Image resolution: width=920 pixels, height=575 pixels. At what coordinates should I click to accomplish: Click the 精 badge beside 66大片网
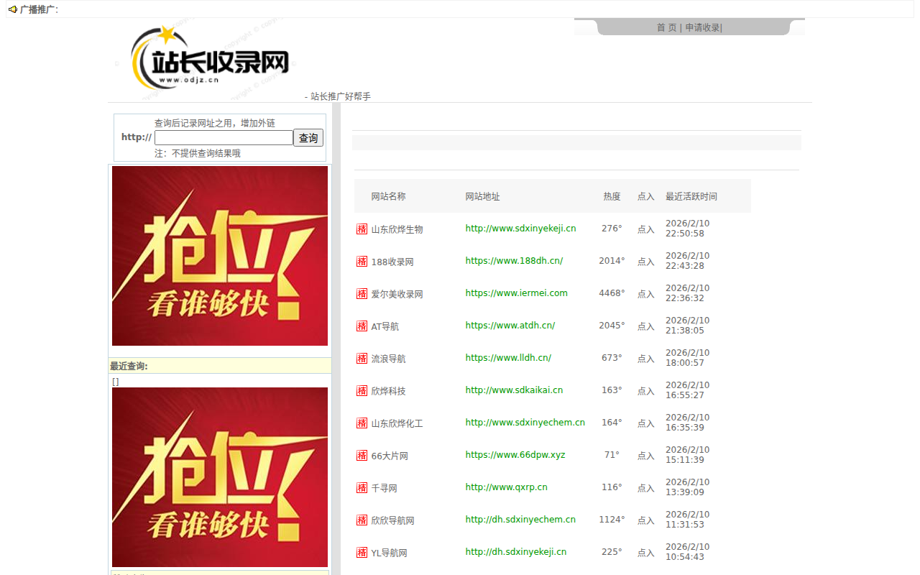(362, 455)
